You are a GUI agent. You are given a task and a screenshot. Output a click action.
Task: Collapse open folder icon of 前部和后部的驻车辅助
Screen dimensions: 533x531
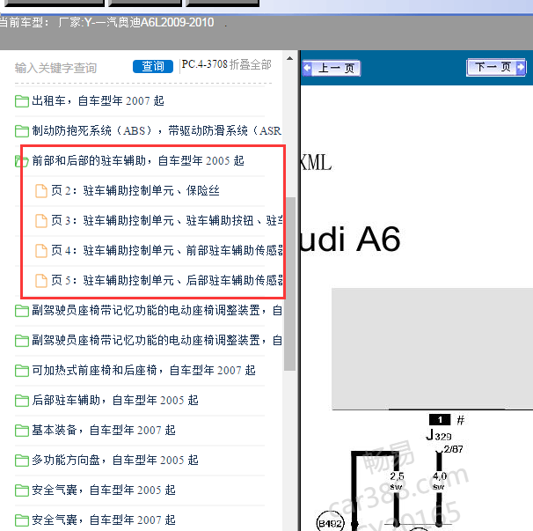coord(21,161)
